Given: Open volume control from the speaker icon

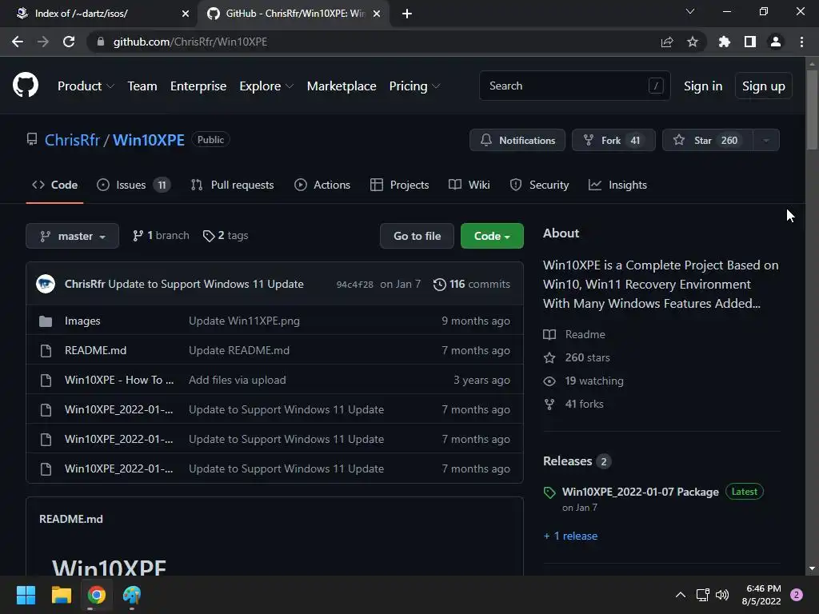Looking at the screenshot, I should click(722, 595).
